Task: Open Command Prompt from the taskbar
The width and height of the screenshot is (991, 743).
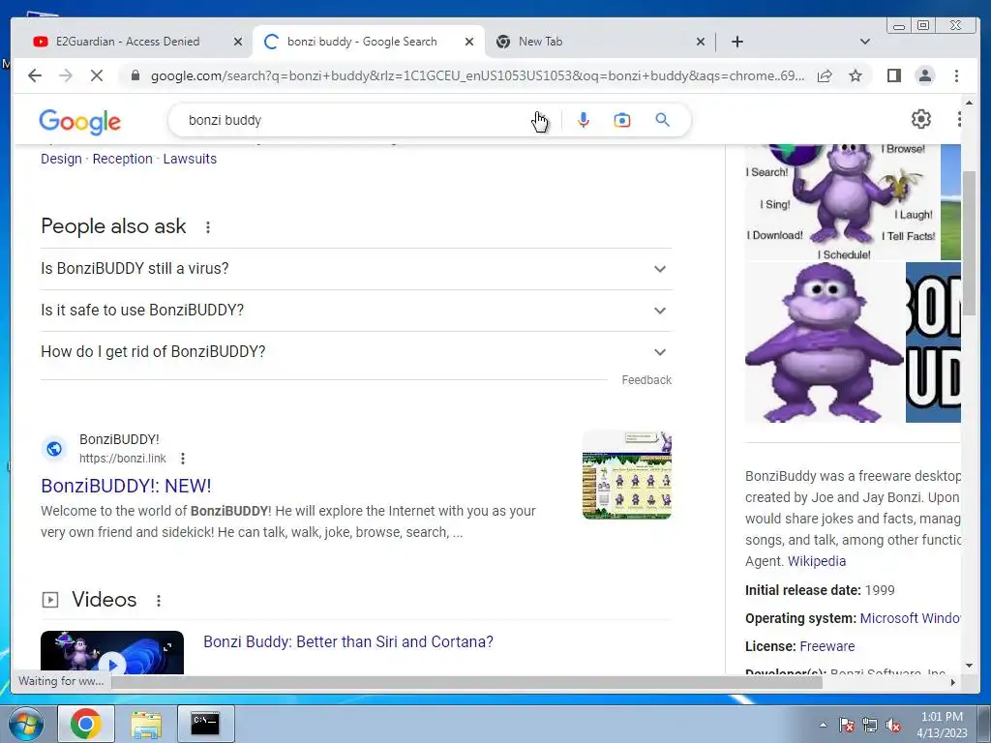Action: pos(205,724)
